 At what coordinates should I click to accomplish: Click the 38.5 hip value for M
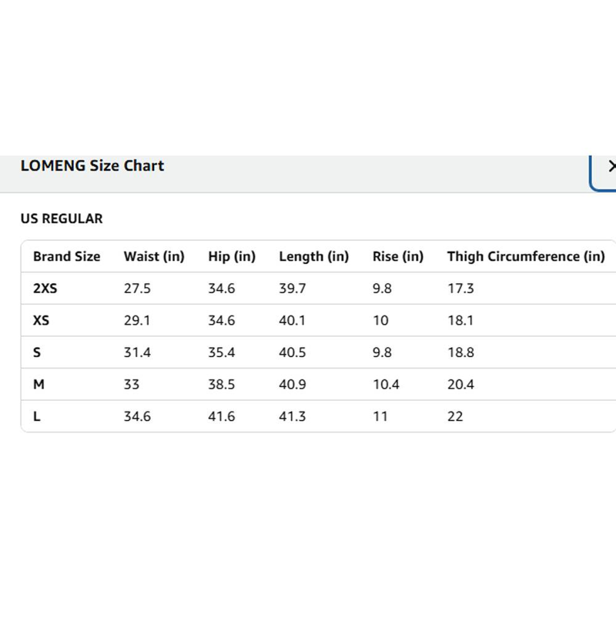click(222, 385)
